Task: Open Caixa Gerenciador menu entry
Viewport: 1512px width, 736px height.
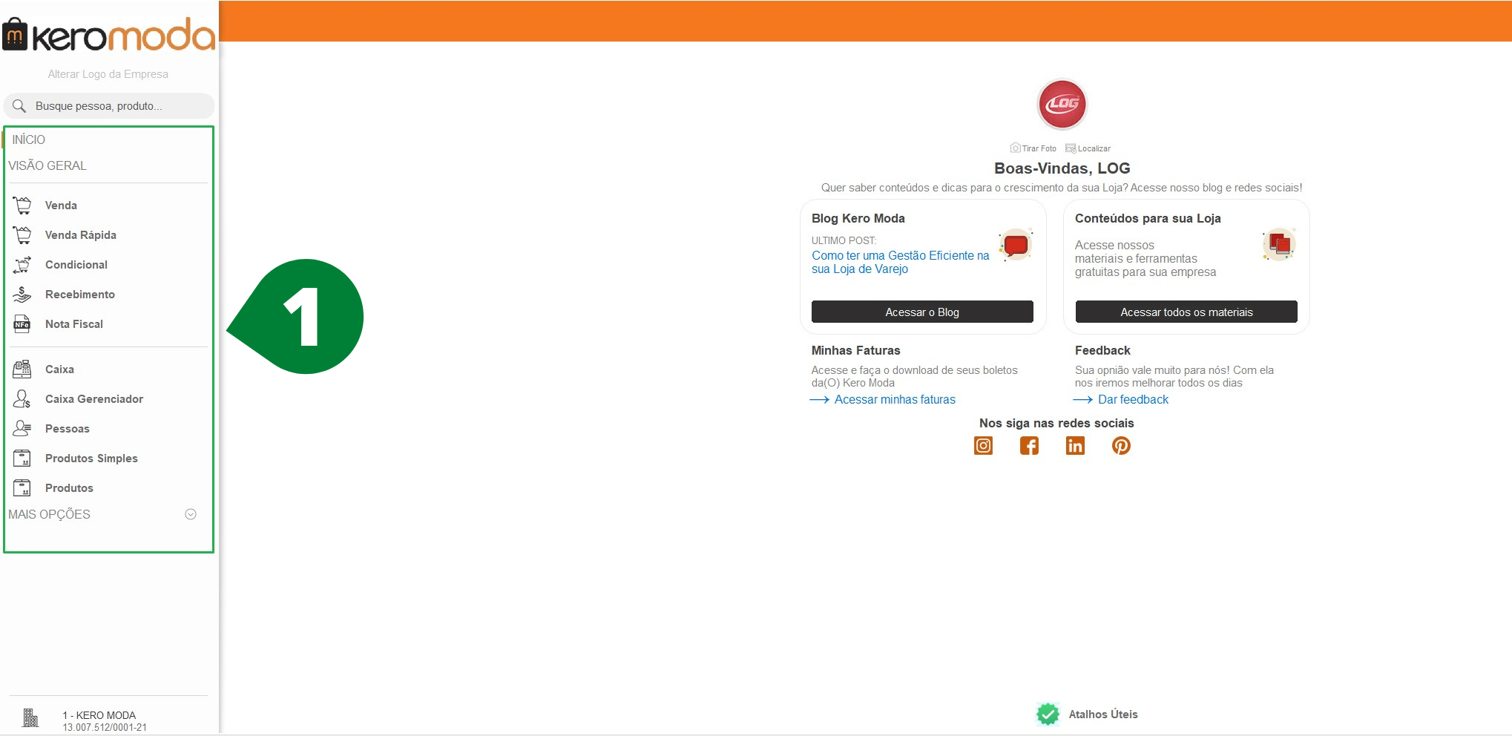Action: point(94,399)
